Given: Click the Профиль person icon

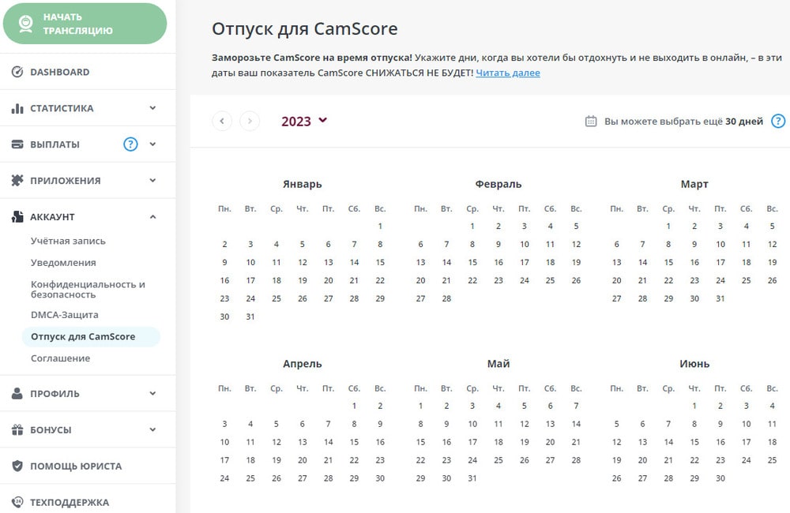Looking at the screenshot, I should tap(17, 394).
